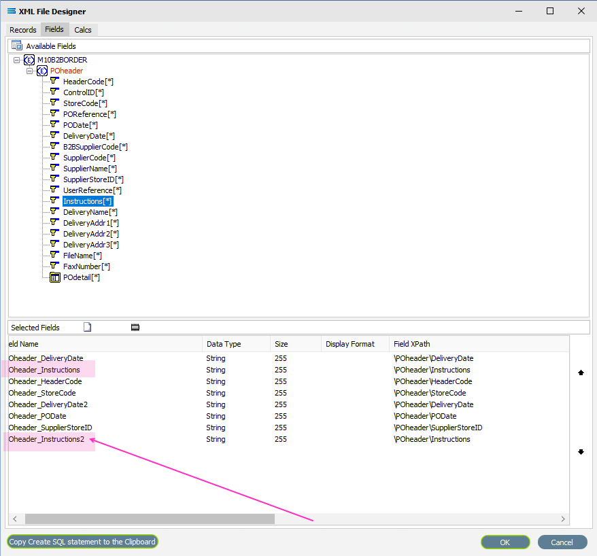Select StoreCode[*] tree item
This screenshot has width=597, height=556.
point(85,103)
